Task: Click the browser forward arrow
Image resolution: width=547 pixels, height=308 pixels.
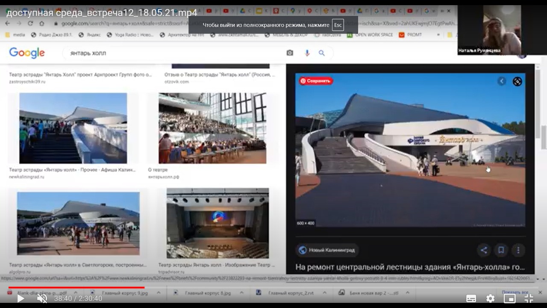Action: pyautogui.click(x=19, y=24)
